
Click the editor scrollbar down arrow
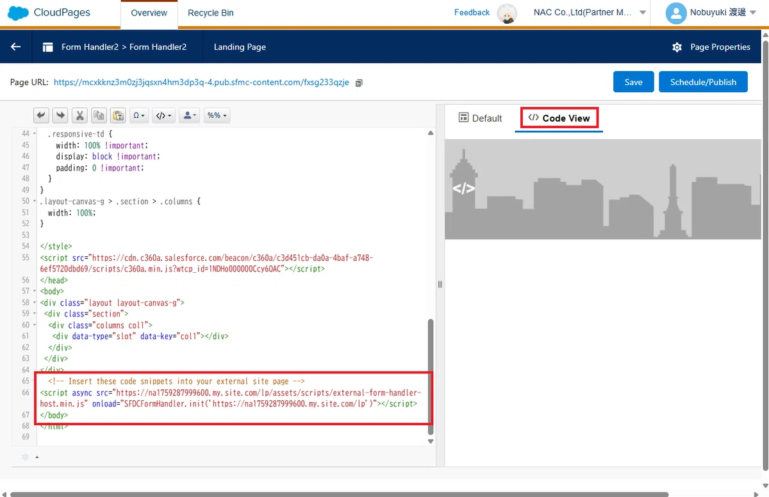(431, 441)
